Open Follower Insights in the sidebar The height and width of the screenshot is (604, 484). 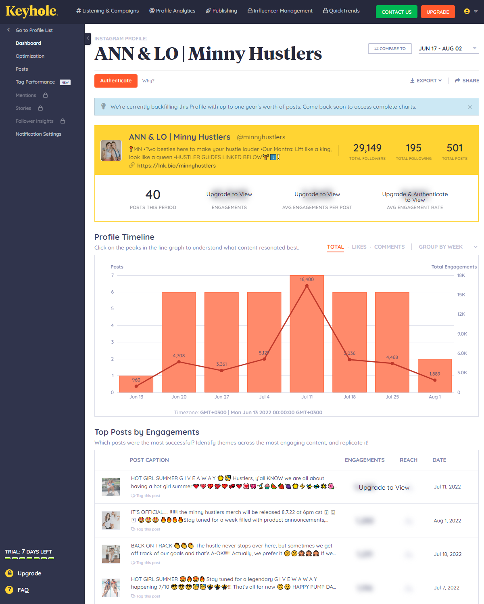point(35,121)
